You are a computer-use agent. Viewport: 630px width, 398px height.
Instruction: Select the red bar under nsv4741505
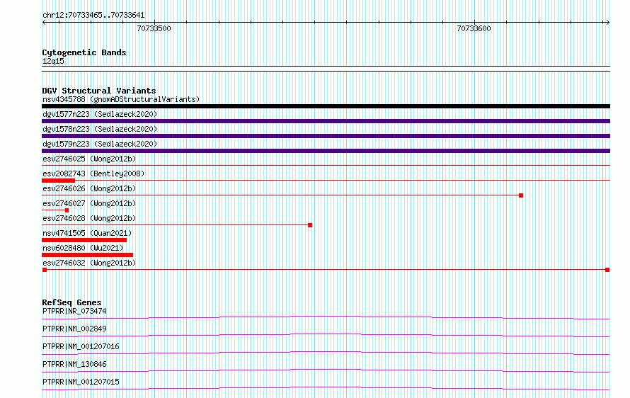pos(84,240)
